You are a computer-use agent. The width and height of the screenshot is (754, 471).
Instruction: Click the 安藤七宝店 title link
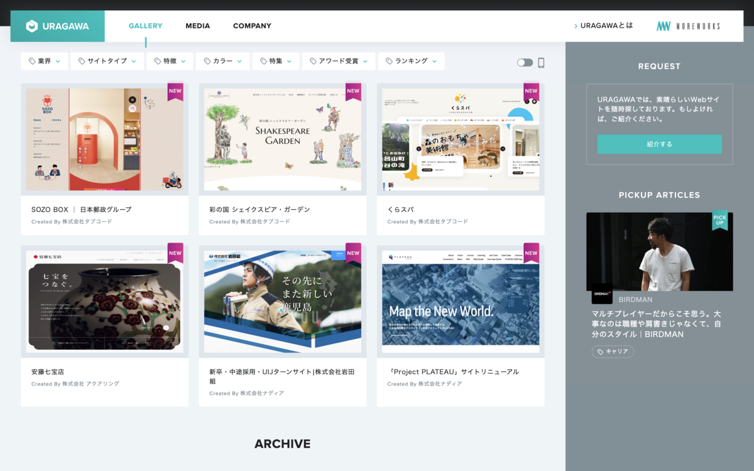[48, 372]
